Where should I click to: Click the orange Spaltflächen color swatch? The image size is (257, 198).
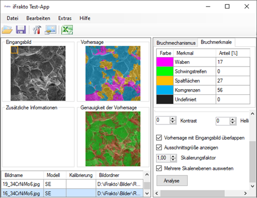coord(165,80)
